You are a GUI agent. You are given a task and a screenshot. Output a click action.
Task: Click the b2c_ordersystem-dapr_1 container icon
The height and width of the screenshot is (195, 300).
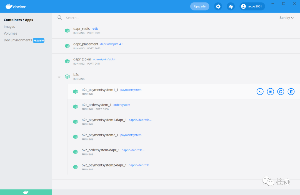point(75,152)
